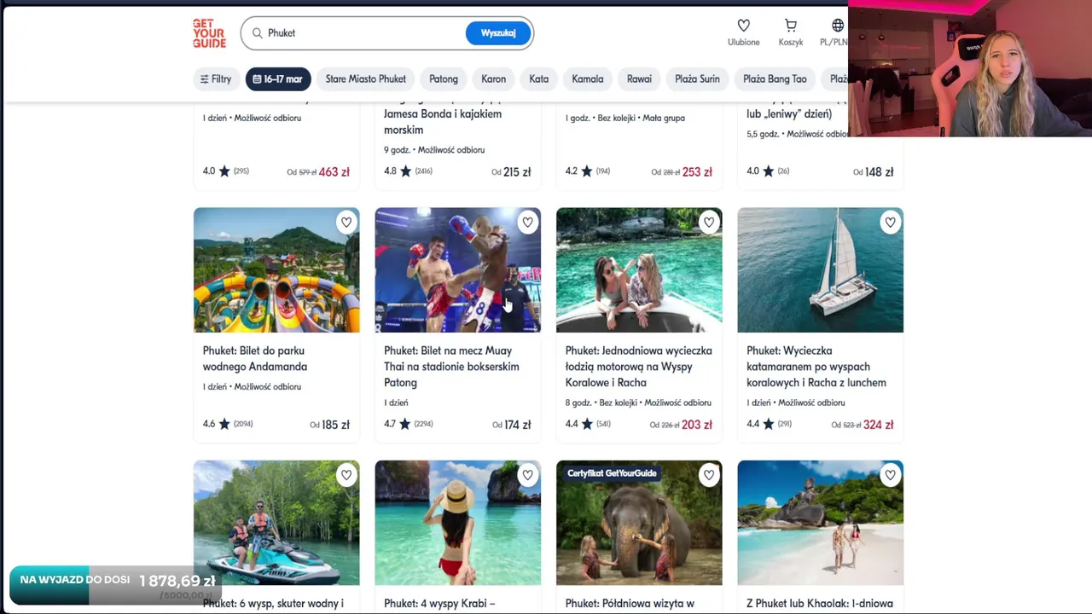
Task: Select the Patong filter chip
Action: tap(444, 79)
